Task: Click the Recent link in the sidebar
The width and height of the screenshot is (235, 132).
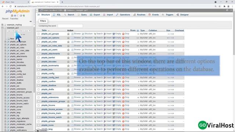Action: 5,19
